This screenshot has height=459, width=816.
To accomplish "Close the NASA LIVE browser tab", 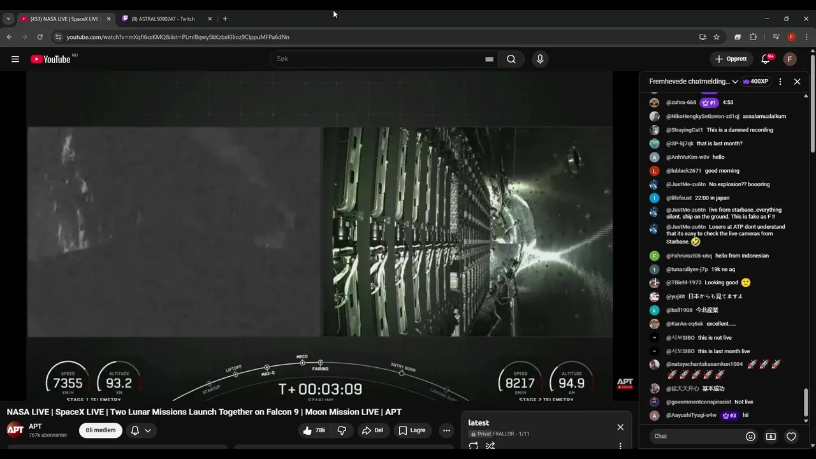I will [108, 19].
